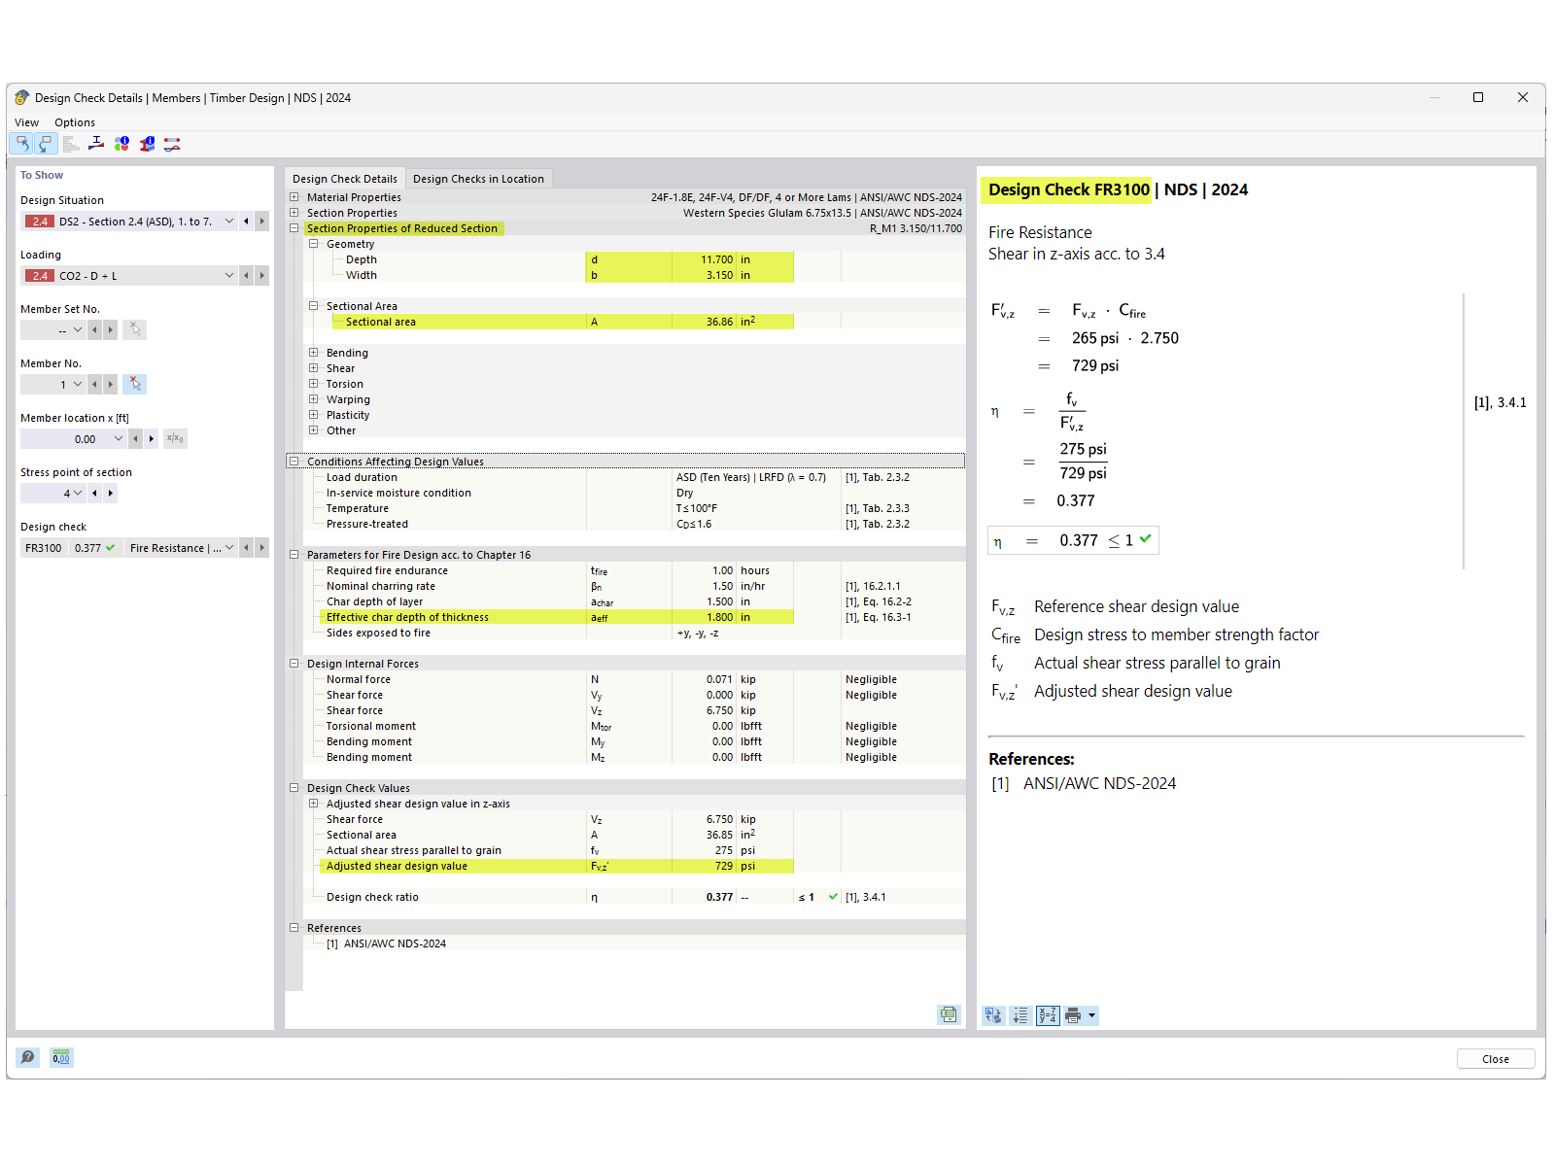This screenshot has height=1166, width=1555.
Task: Click the units 0.00 icon at bottom left
Action: coord(61,1057)
